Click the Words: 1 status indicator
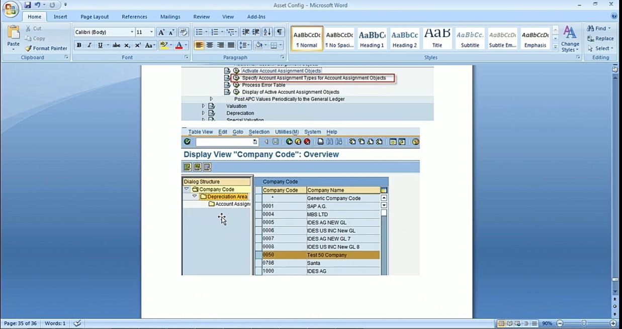 click(x=55, y=323)
